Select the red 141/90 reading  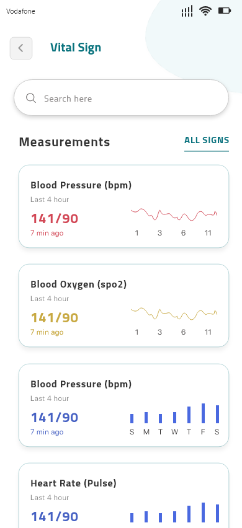(x=55, y=219)
